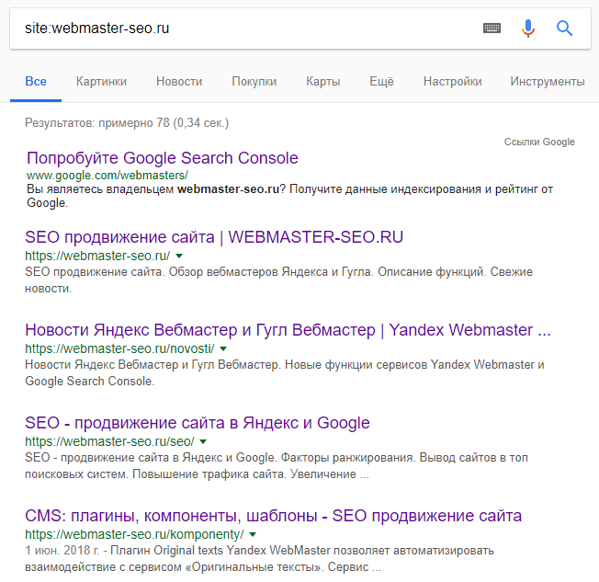Open Попробуйте Google Search Console link

163,158
